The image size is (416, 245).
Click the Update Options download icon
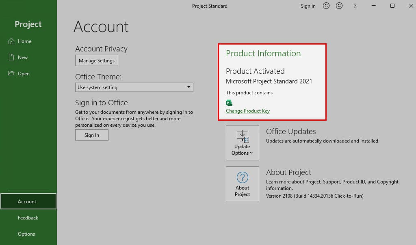point(243,136)
